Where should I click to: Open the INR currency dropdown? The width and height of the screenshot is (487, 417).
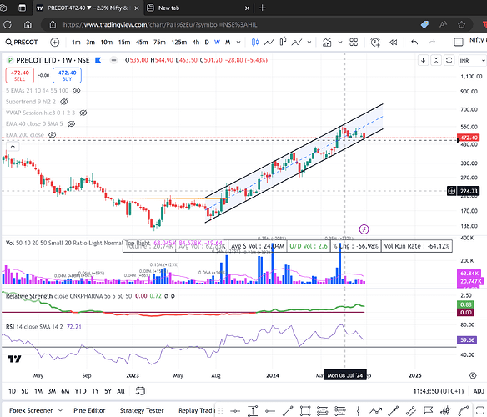[472, 61]
